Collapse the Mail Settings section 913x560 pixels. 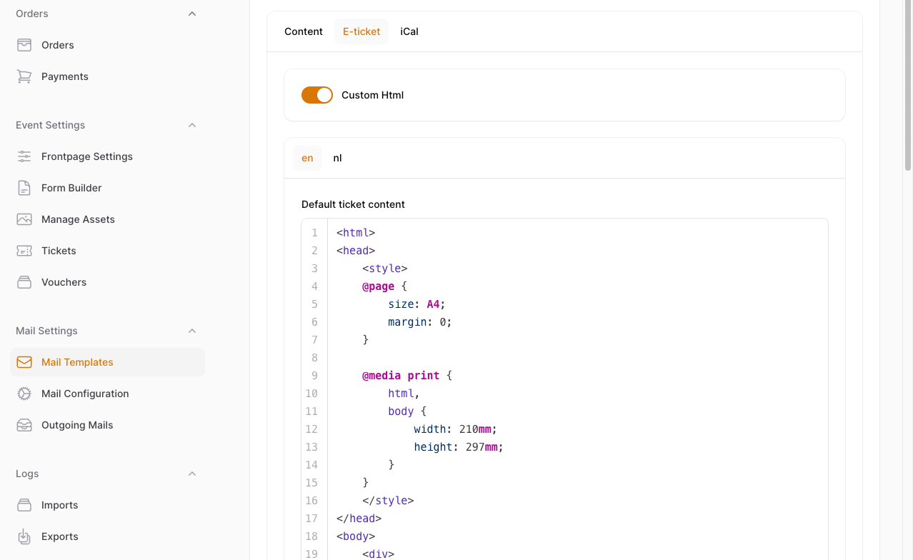click(x=191, y=331)
